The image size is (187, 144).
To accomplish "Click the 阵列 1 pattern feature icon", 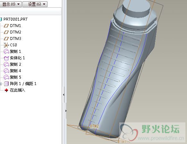I will (x=6, y=84).
